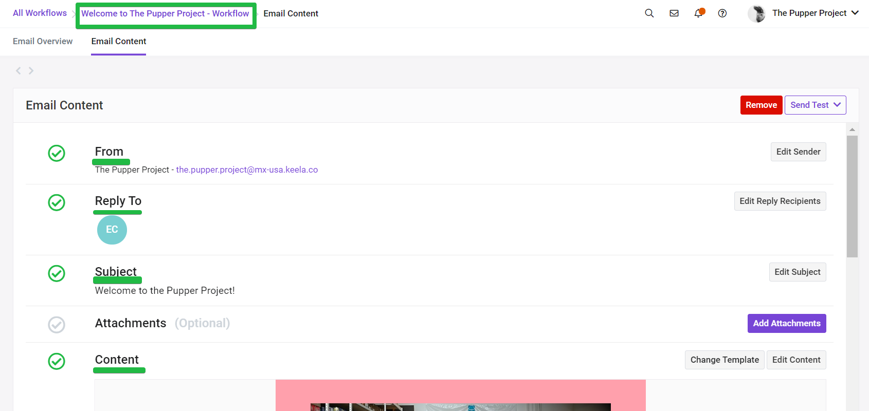The image size is (869, 411).
Task: Click the Reply To row green checkmark
Action: pos(57,202)
